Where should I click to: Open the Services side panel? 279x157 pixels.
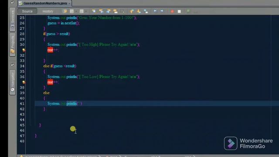(x=13, y=20)
